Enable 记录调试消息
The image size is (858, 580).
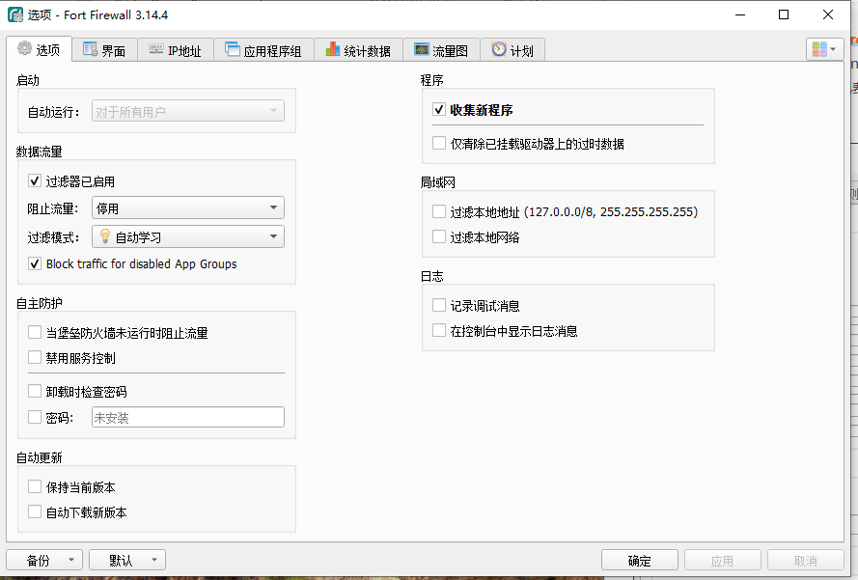pyautogui.click(x=439, y=304)
